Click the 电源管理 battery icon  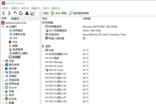[x=10, y=50]
